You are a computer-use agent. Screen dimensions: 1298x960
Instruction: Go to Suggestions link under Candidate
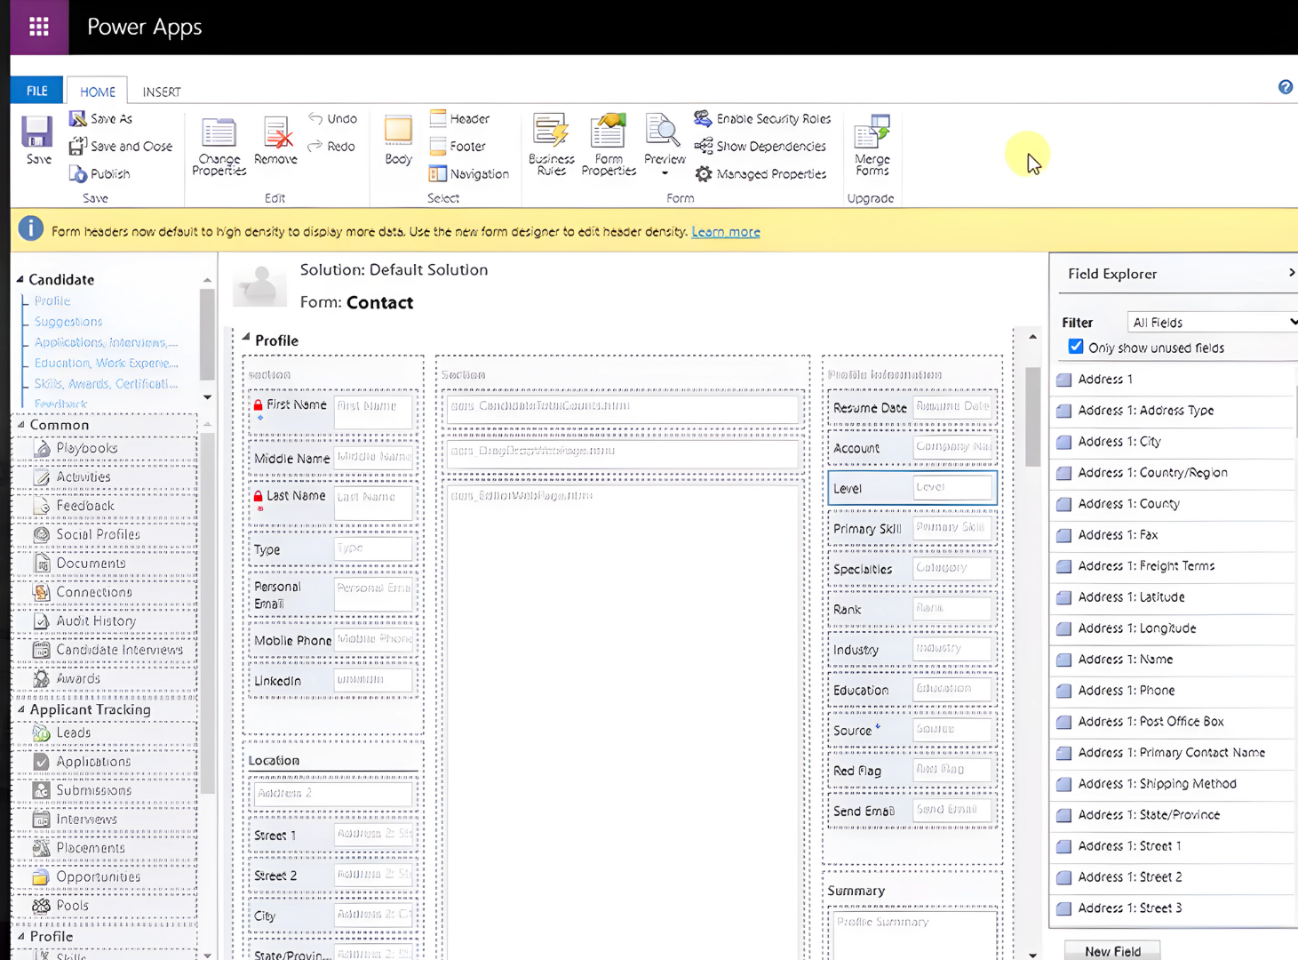[x=68, y=322]
